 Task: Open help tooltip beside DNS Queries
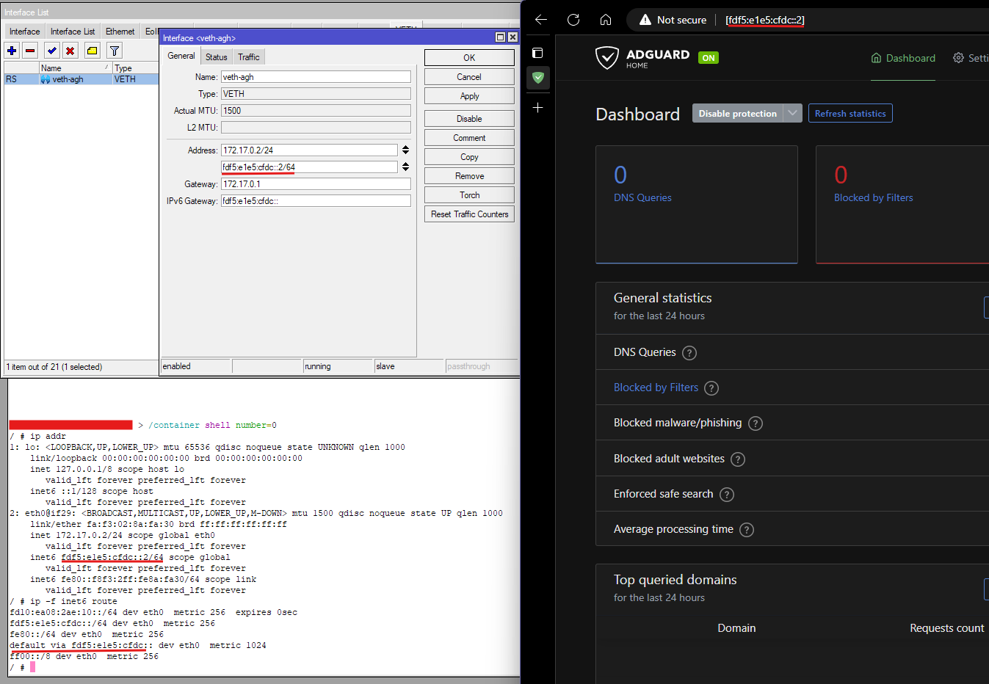tap(689, 353)
